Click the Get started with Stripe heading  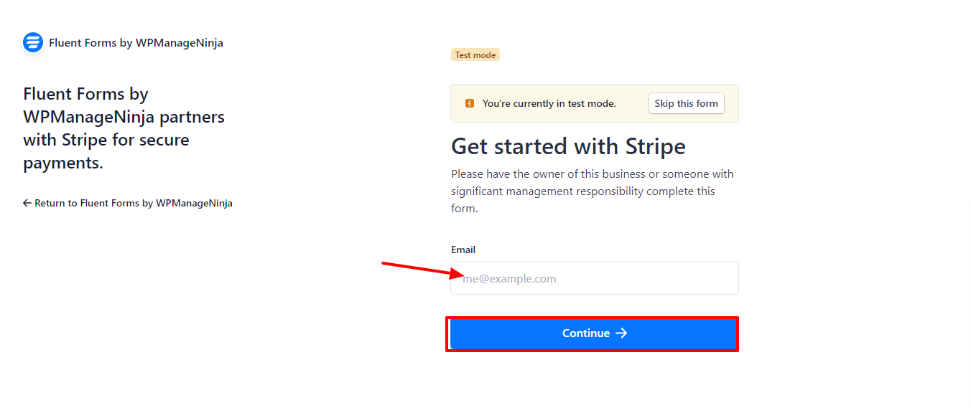click(568, 146)
